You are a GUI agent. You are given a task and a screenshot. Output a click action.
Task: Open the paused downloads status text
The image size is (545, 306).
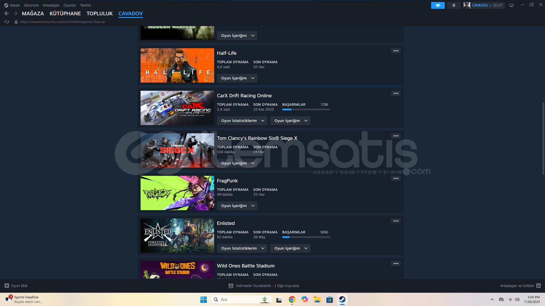point(267,286)
